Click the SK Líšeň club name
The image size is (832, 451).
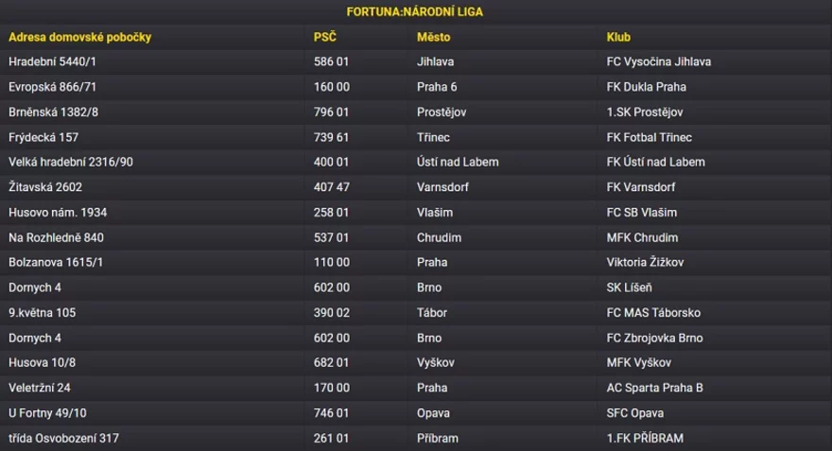click(x=630, y=287)
